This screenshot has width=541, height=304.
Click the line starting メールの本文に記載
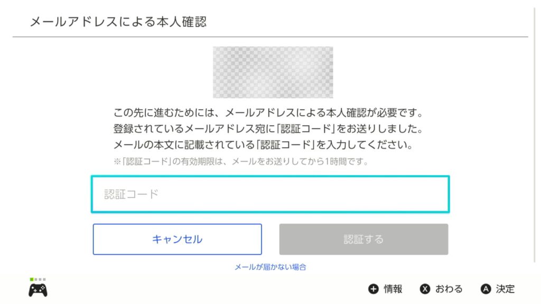(263, 145)
